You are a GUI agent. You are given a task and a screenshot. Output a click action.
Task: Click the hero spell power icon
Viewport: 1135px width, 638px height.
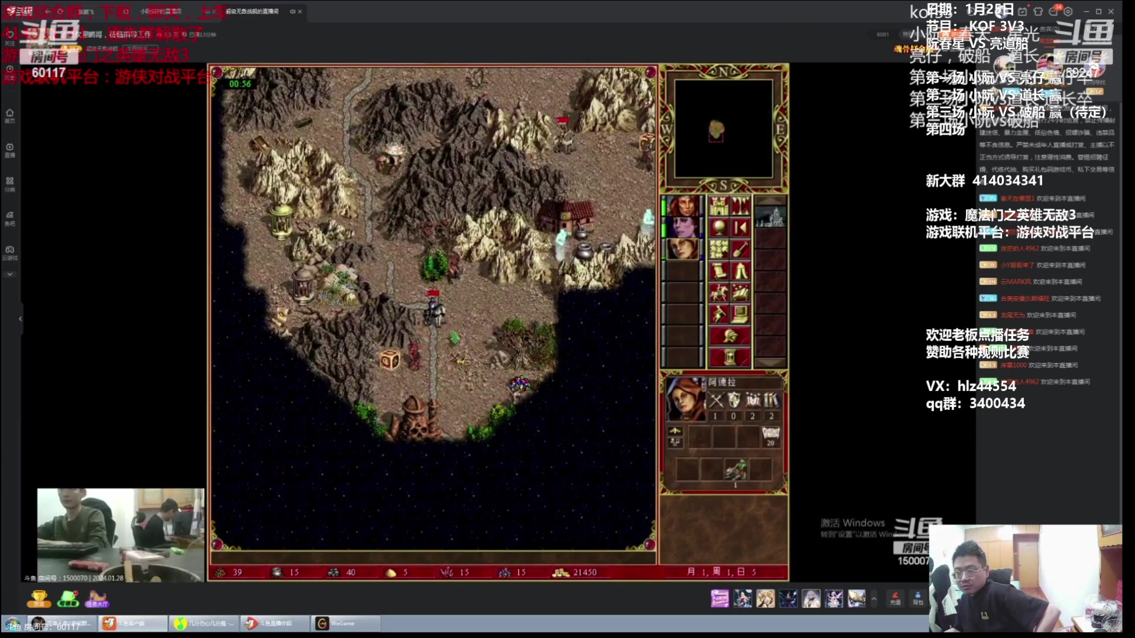point(753,401)
